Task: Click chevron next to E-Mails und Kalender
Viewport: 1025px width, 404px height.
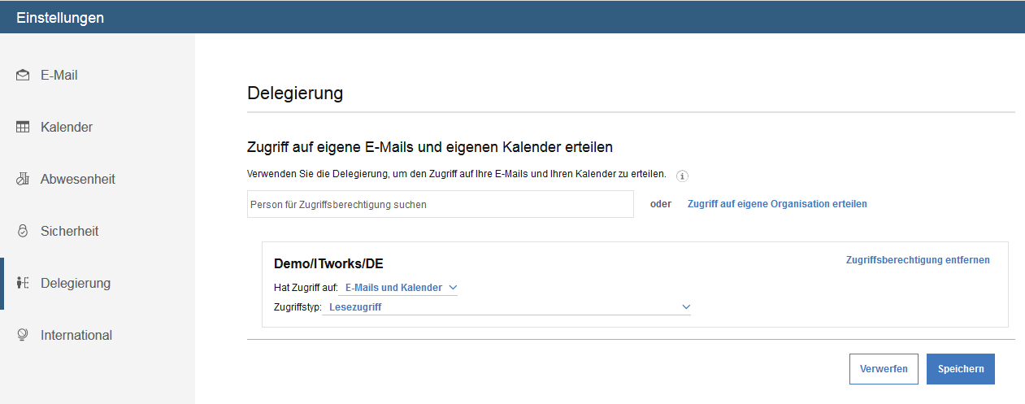Action: 453,288
